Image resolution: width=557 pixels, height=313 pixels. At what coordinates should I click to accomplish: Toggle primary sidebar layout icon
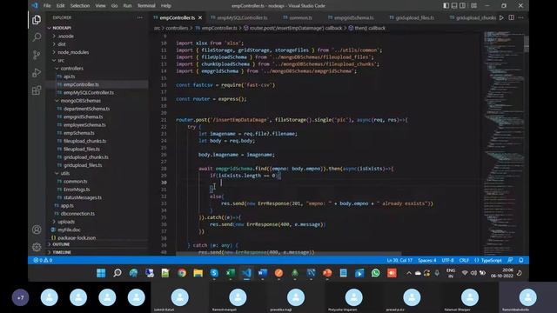(x=446, y=6)
